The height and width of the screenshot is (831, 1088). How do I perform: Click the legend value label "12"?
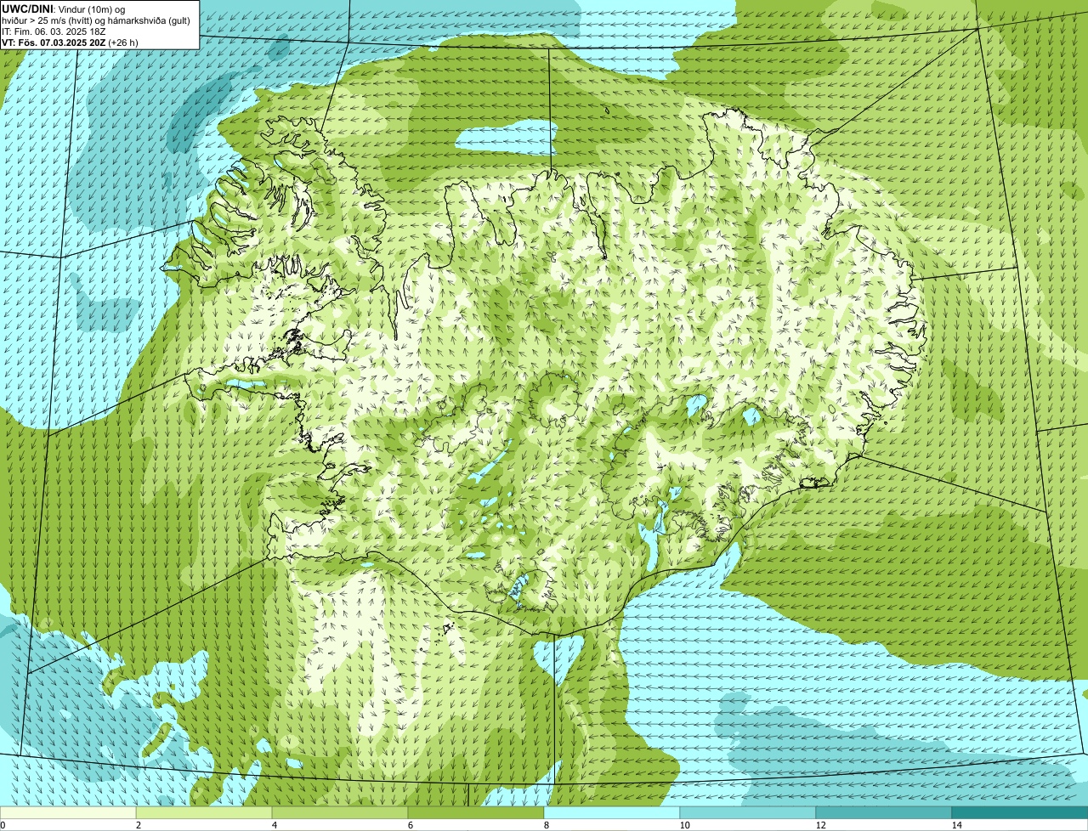(x=820, y=825)
